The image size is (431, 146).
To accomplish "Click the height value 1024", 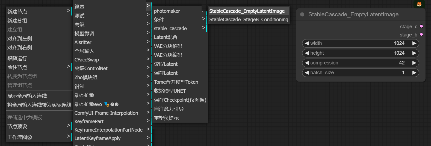I will coord(399,53).
